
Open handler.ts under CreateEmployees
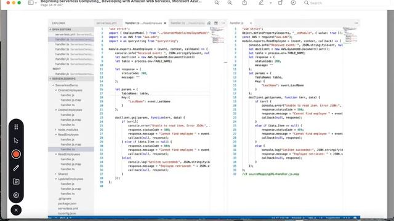point(68,105)
